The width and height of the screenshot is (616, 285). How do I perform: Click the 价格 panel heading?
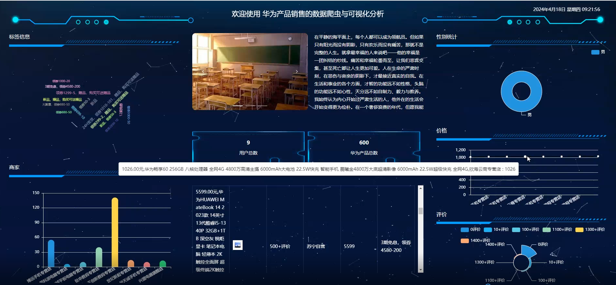click(442, 130)
